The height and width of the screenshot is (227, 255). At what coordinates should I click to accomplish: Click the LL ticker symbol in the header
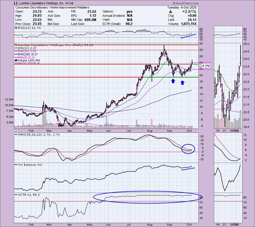tap(16, 3)
